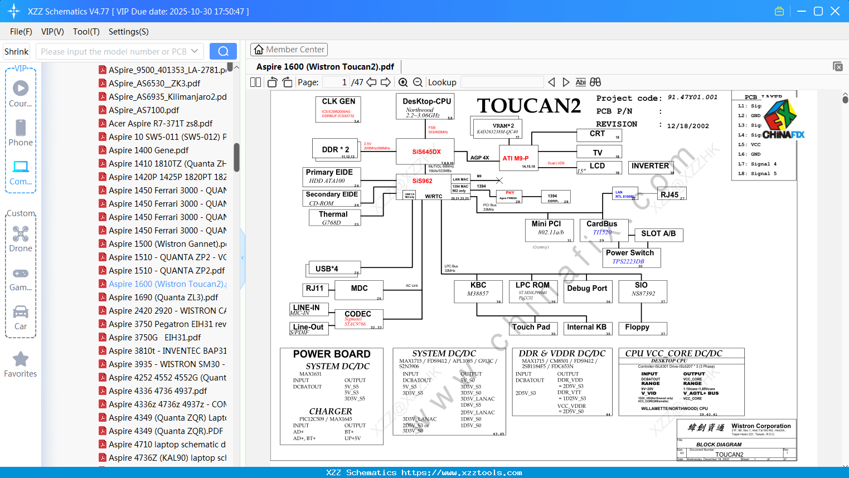Open Aspire 1420P 1425P 1820PT file
This screenshot has width=849, height=478.
(x=168, y=177)
